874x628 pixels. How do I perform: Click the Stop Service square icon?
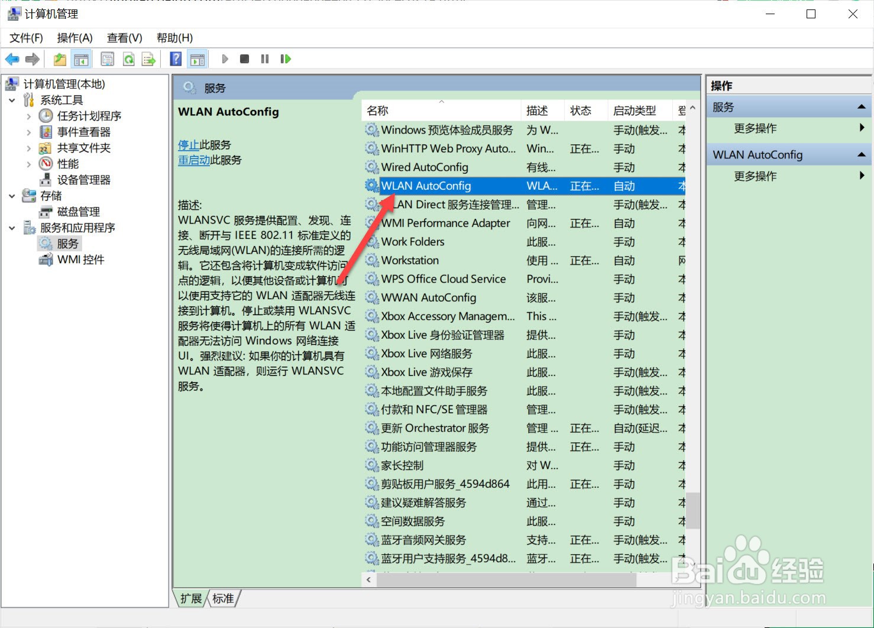pyautogui.click(x=244, y=59)
